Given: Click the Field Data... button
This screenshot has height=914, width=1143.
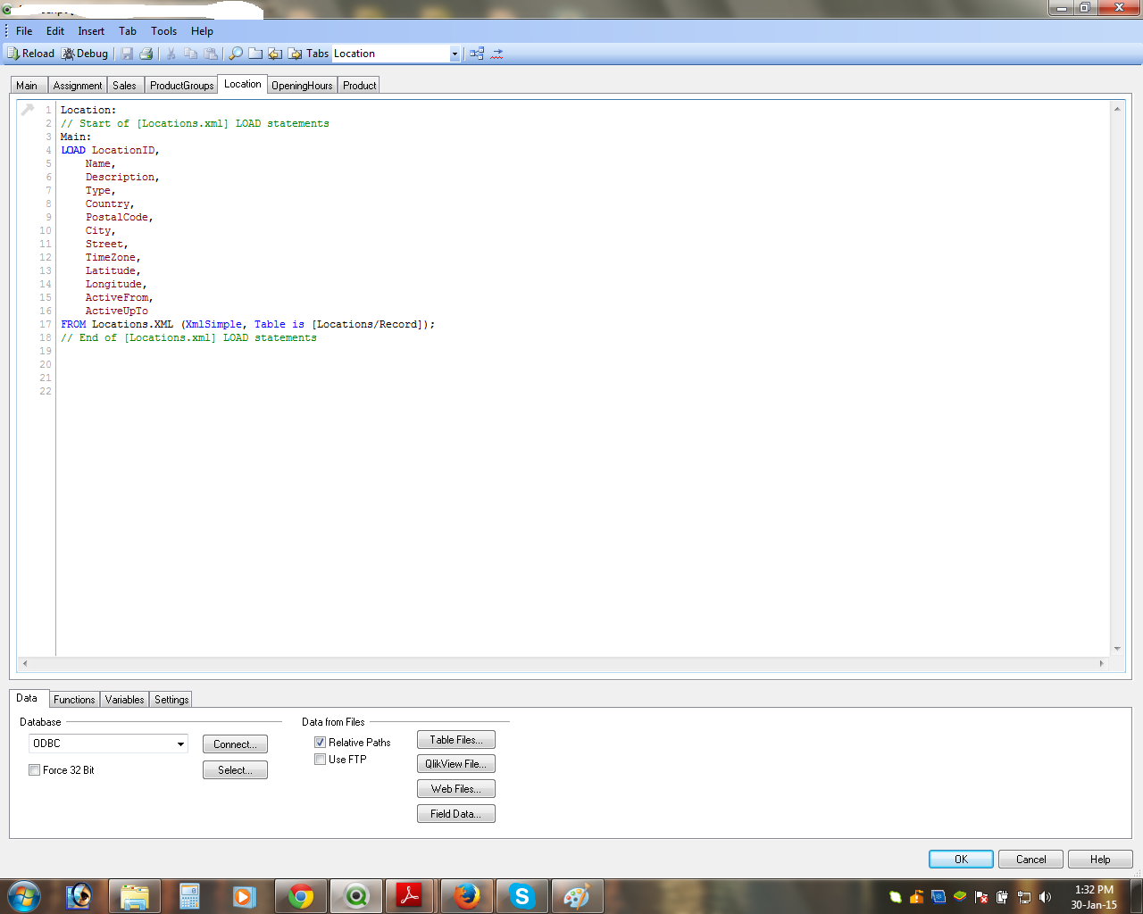Looking at the screenshot, I should 456,814.
